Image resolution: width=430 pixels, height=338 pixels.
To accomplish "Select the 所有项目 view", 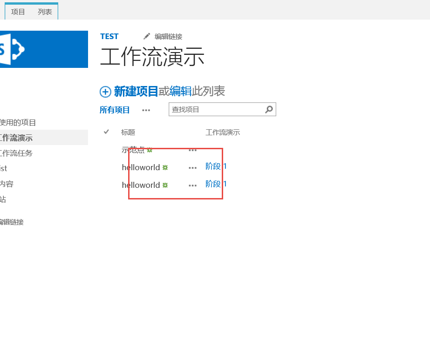I will tap(115, 110).
